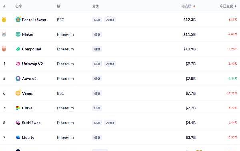This screenshot has width=240, height=151.
Task: Click the Venus protocol logo icon
Action: tap(18, 93)
